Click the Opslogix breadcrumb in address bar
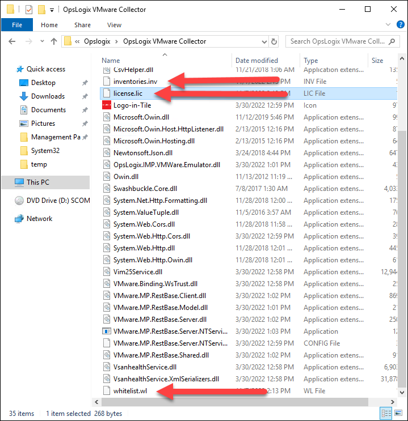Viewport: 408px width, 421px height. (97, 41)
